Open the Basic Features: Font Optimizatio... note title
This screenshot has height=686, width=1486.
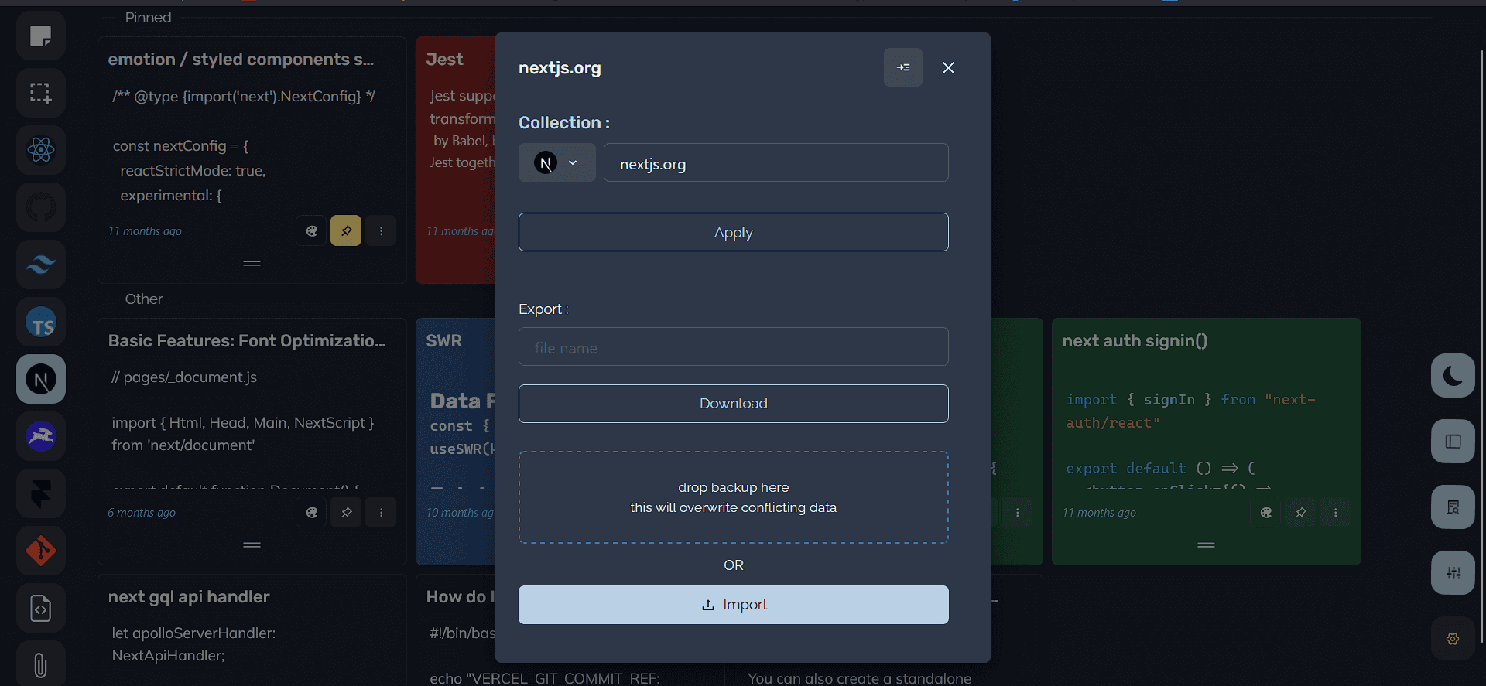coord(247,341)
